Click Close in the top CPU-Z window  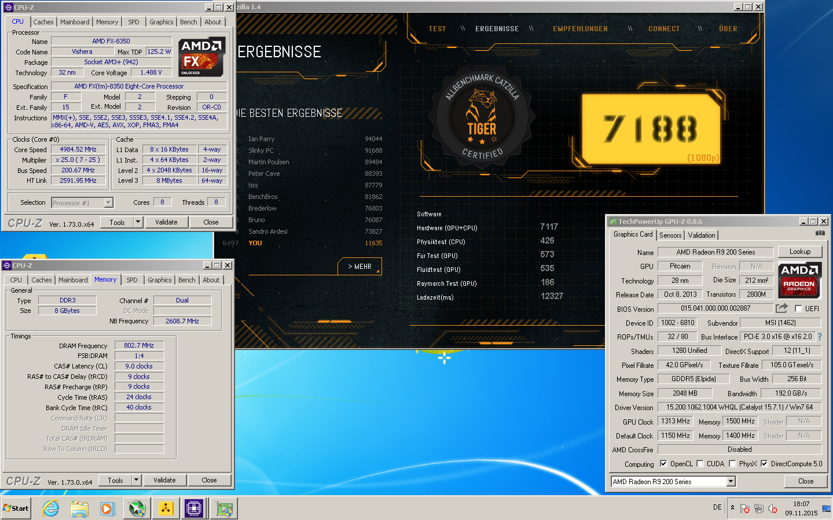[211, 222]
